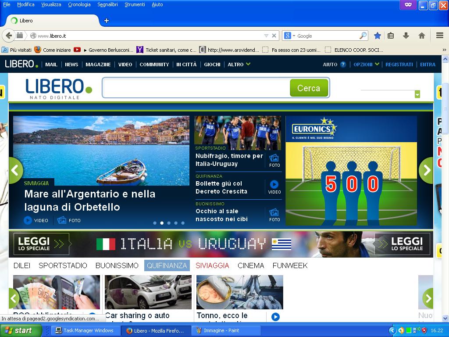Open the Cronologia menu
Image resolution: width=449 pixels, height=337 pixels.
pos(79,4)
